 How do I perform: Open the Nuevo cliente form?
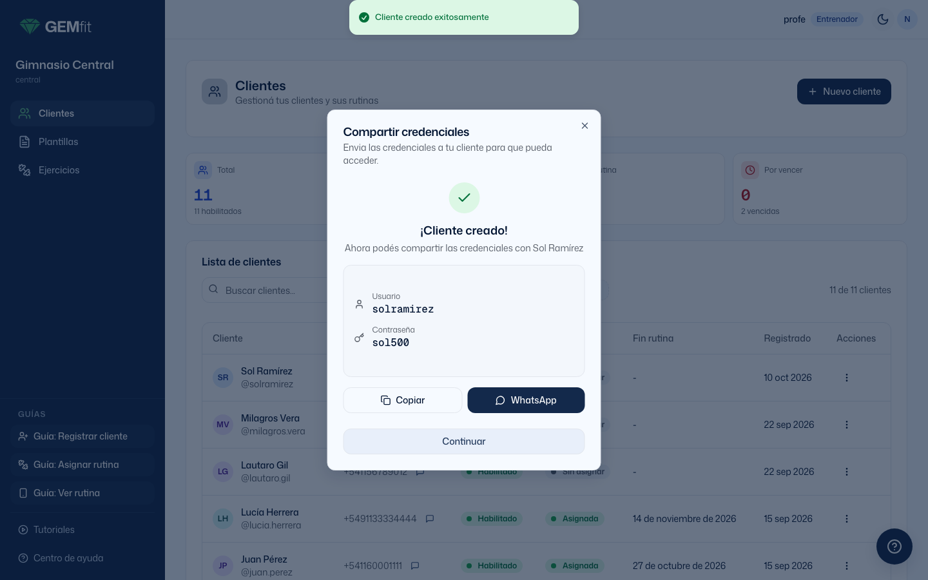point(844,92)
